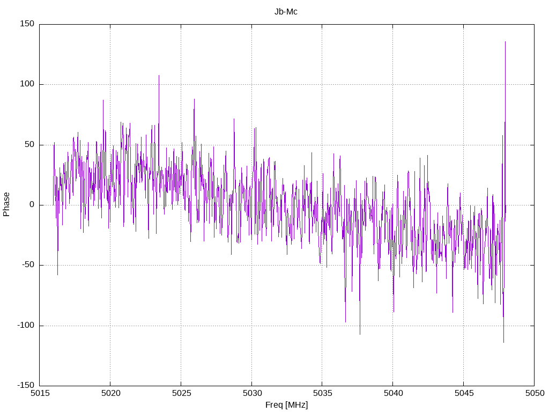Click the plot title Jb-Mc

click(x=286, y=12)
